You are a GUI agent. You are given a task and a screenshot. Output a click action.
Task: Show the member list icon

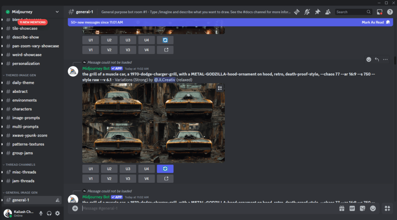pyautogui.click(x=328, y=12)
